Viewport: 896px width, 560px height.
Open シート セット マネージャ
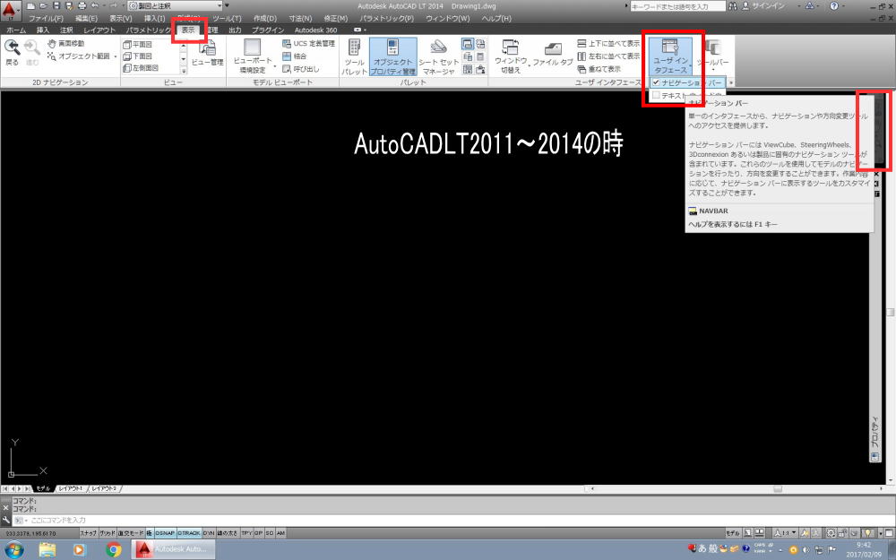tap(438, 57)
